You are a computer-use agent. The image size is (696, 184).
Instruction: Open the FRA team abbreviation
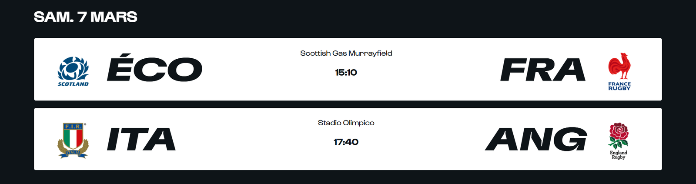click(x=542, y=70)
